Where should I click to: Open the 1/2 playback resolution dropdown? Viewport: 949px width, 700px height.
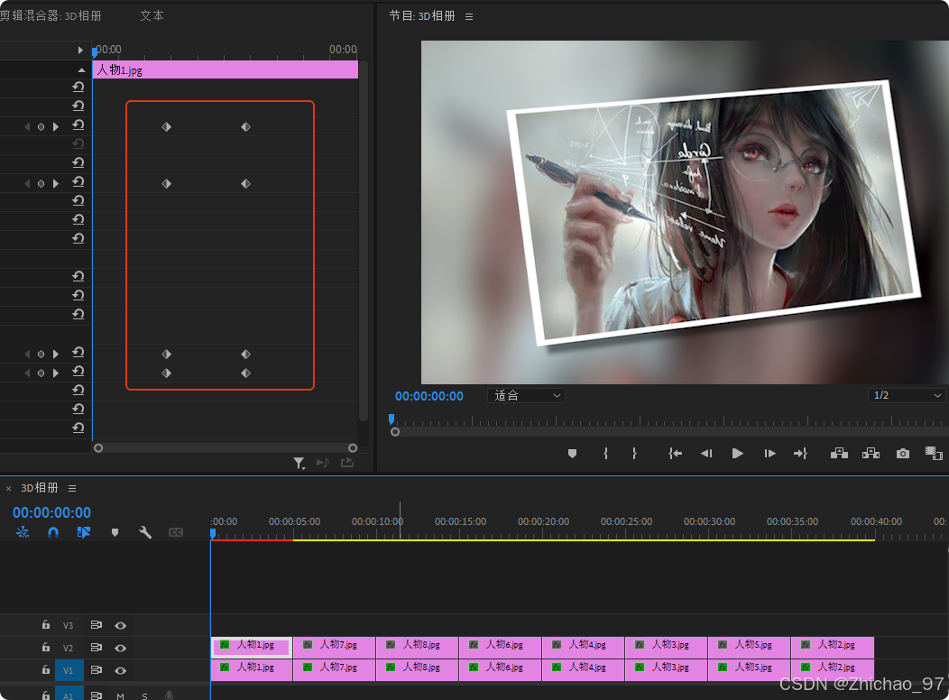click(x=906, y=395)
